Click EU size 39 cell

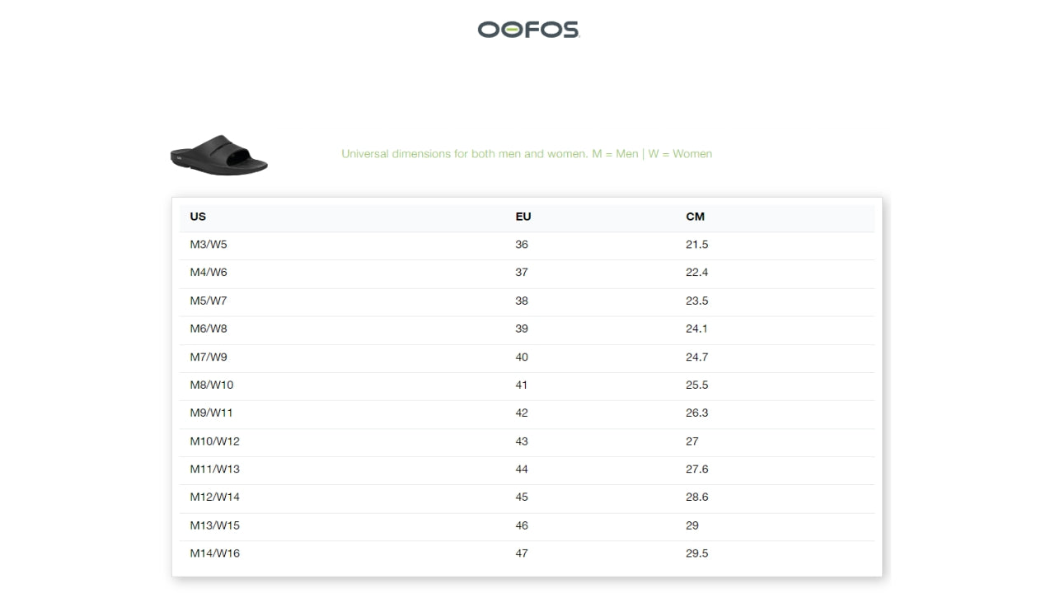(522, 329)
